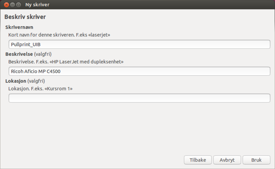Viewport: 275px width, 169px height.
Task: Minimize the Ny skriver window
Action: click(x=12, y=5)
